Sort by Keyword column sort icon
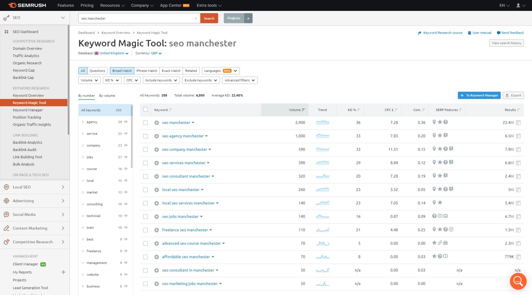Viewport: 532px width, 295px height. point(171,110)
